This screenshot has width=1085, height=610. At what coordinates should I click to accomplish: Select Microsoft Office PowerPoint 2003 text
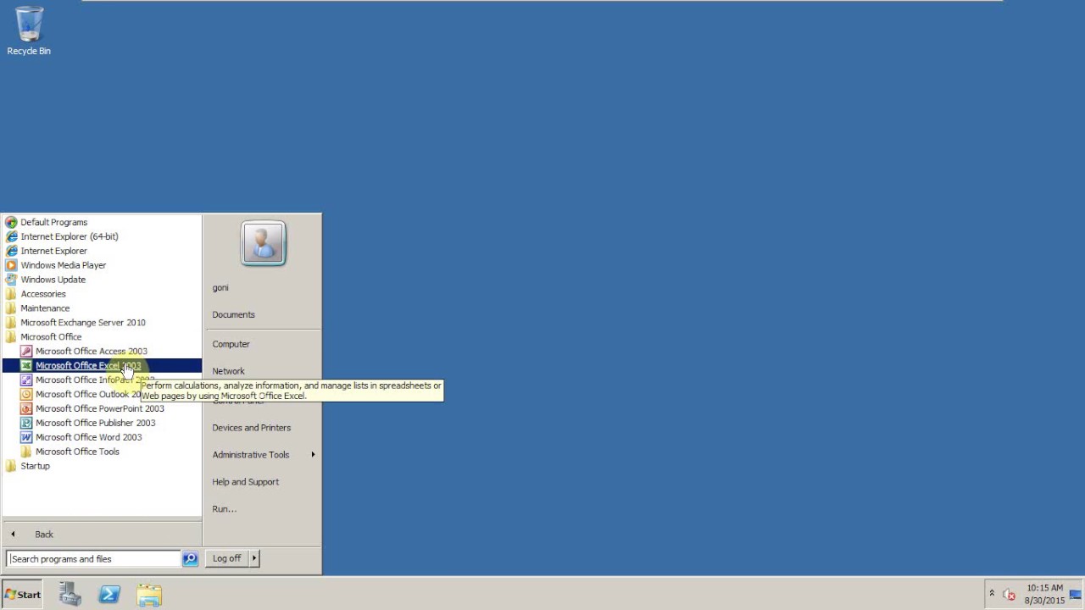pyautogui.click(x=100, y=408)
